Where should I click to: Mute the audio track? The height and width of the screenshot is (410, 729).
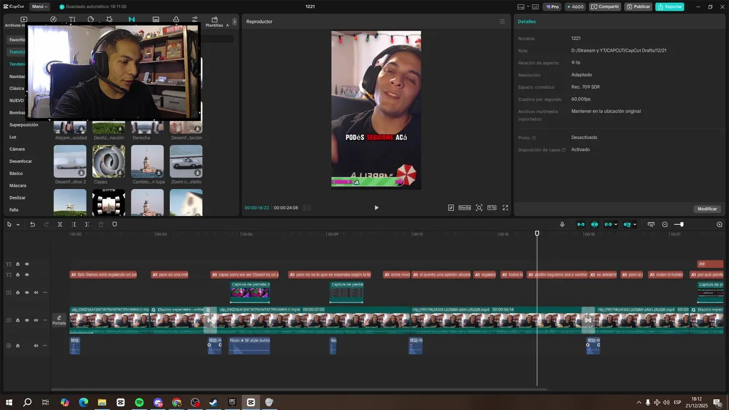[x=36, y=346]
